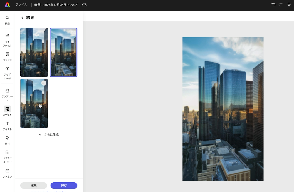The width and height of the screenshot is (294, 192).
Task: Open the Templates (テンプレート) panel
Action: 7,94
